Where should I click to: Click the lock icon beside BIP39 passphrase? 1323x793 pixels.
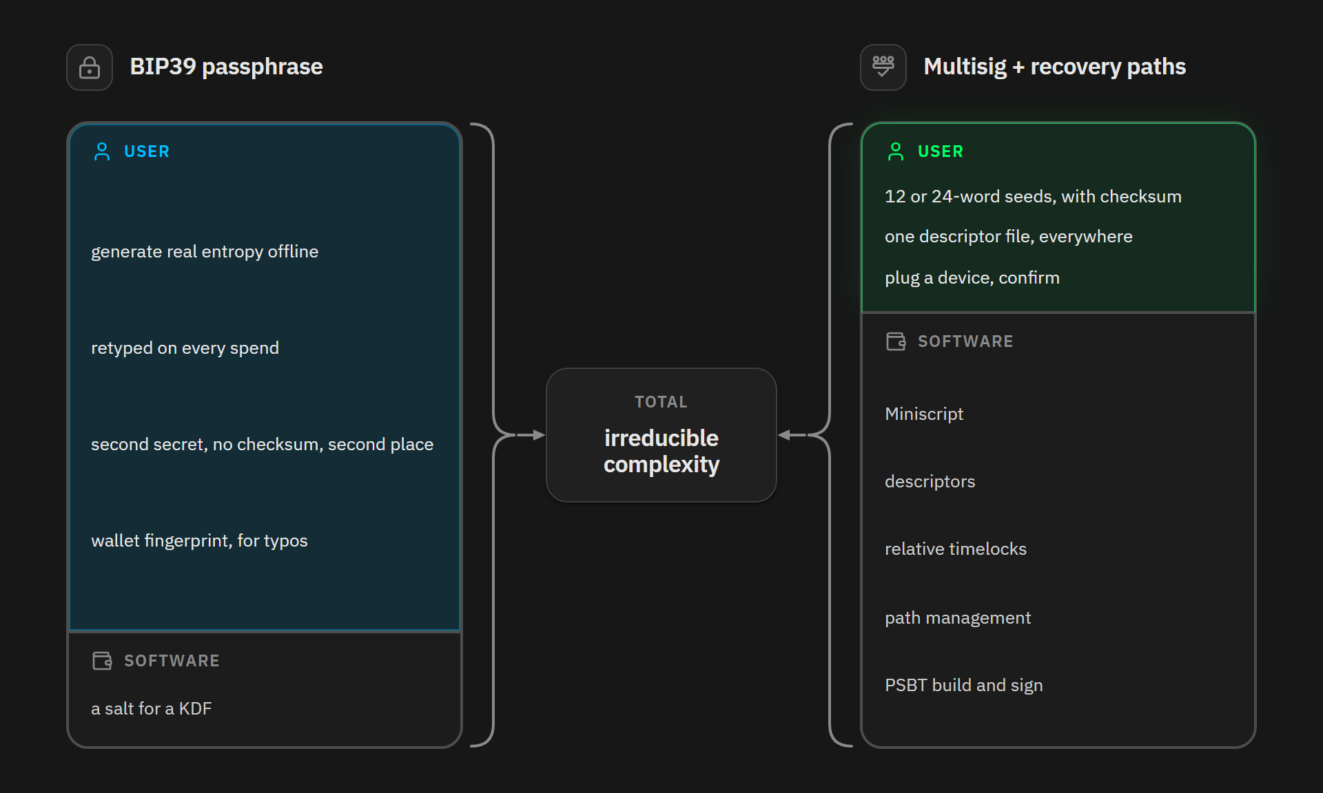[90, 67]
